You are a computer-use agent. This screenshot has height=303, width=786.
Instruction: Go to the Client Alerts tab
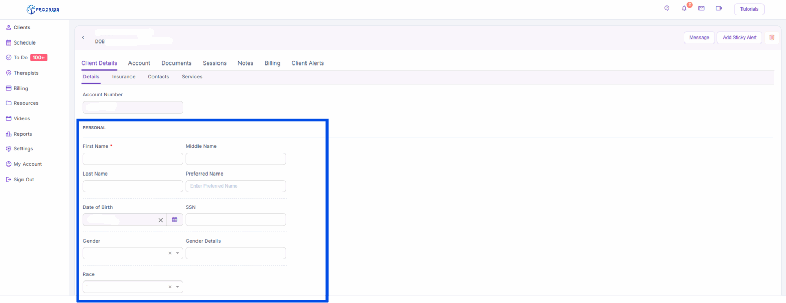(x=308, y=63)
